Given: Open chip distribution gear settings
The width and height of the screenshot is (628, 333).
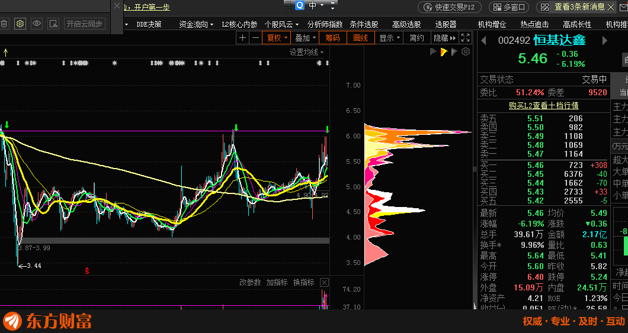Looking at the screenshot, I should (x=466, y=51).
